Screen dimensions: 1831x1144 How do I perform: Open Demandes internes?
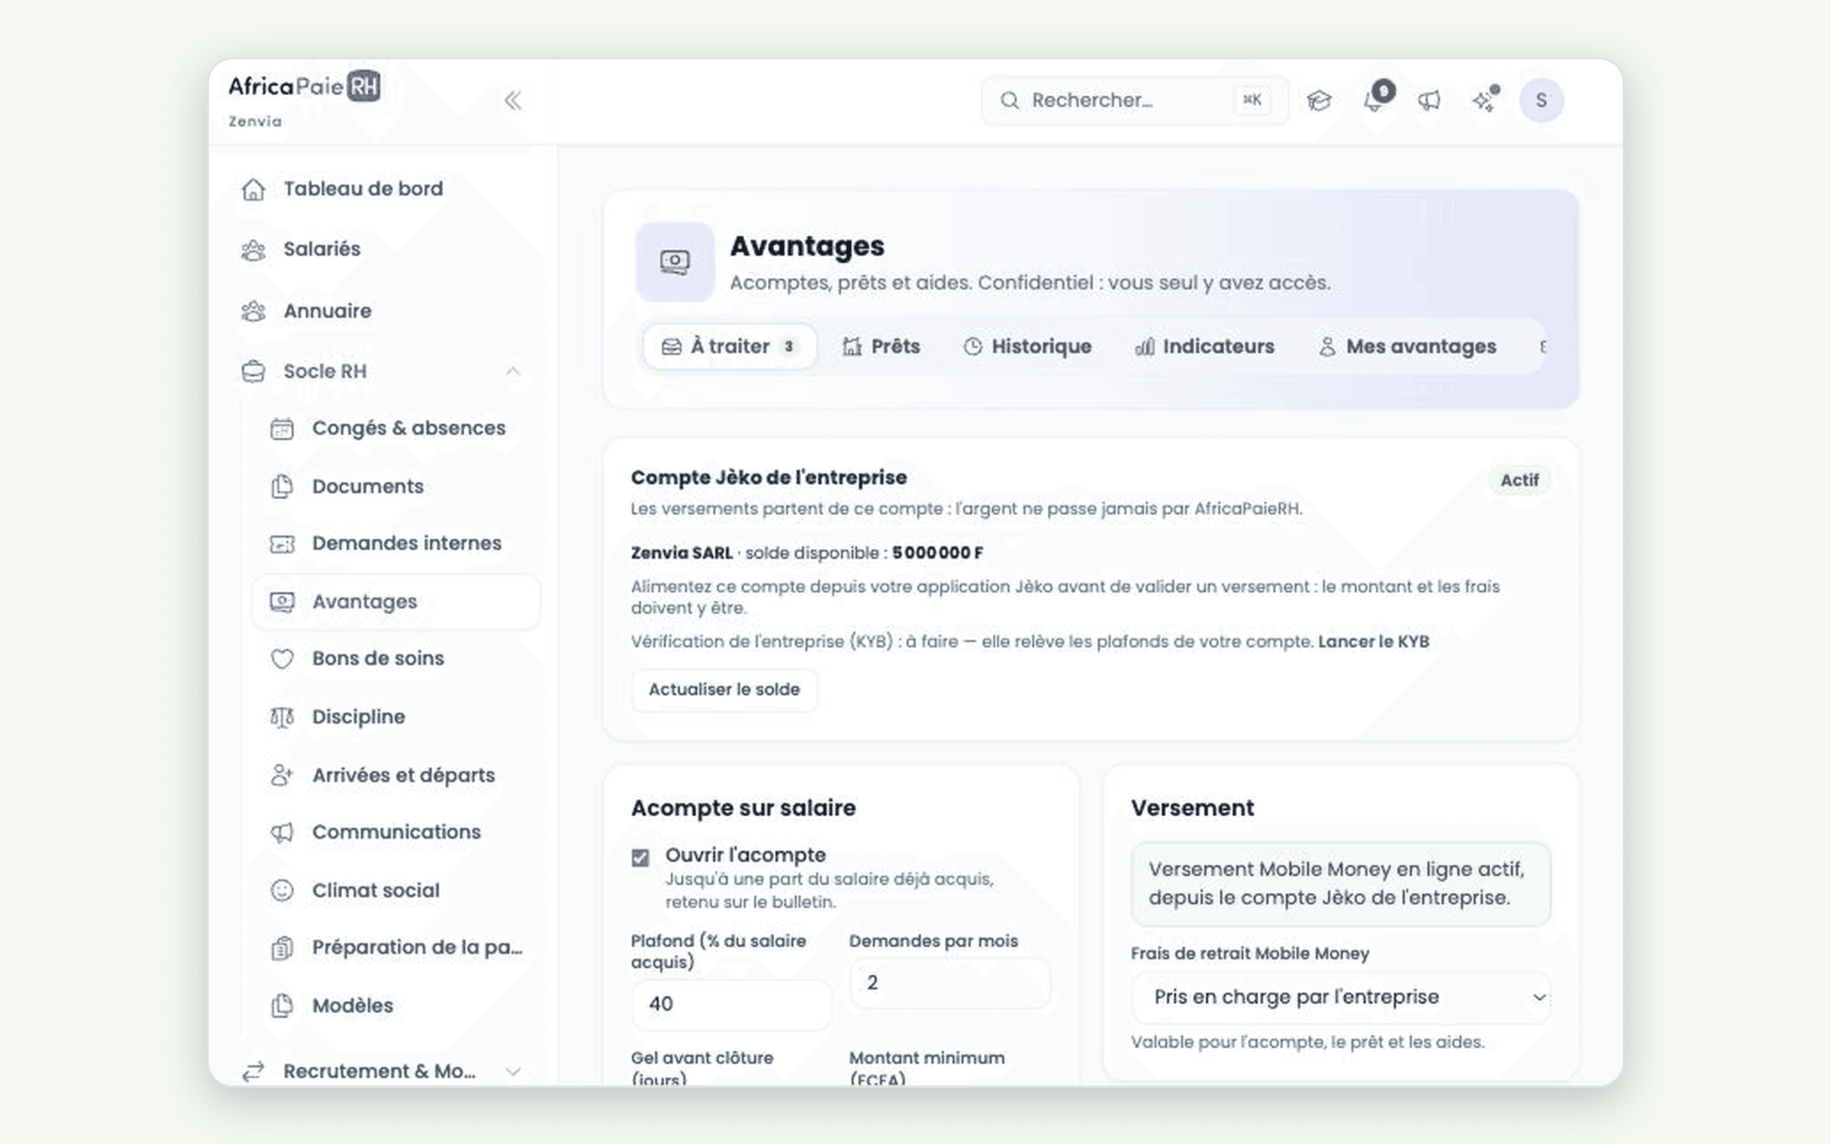click(x=397, y=543)
